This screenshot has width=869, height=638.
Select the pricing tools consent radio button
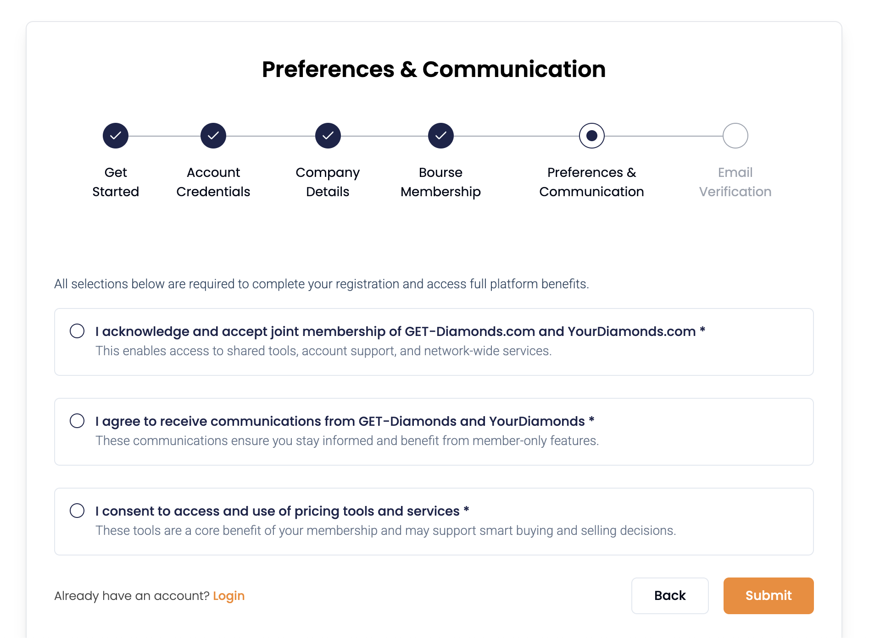pos(77,511)
